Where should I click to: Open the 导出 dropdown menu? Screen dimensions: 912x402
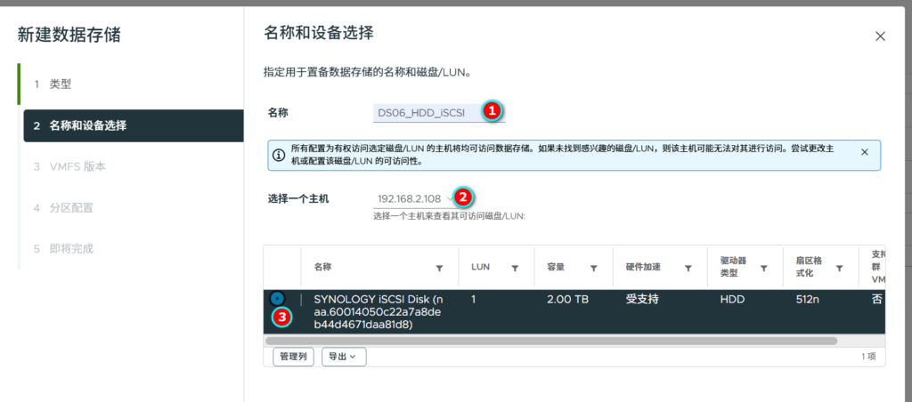pyautogui.click(x=343, y=357)
